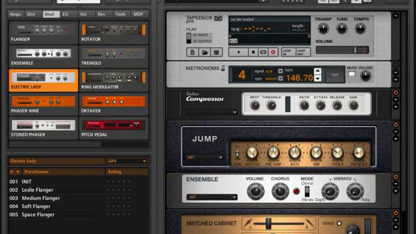Turn off the Tube Compressor power
The image size is (416, 234).
(x=396, y=92)
